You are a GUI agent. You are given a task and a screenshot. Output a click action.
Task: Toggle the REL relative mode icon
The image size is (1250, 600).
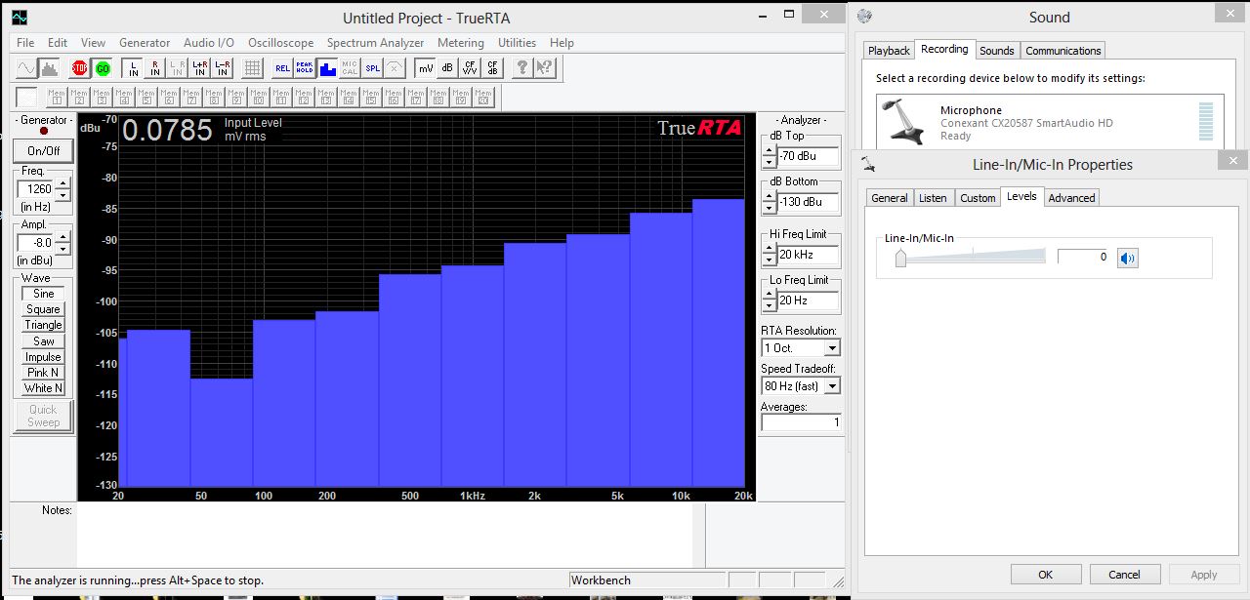(282, 68)
